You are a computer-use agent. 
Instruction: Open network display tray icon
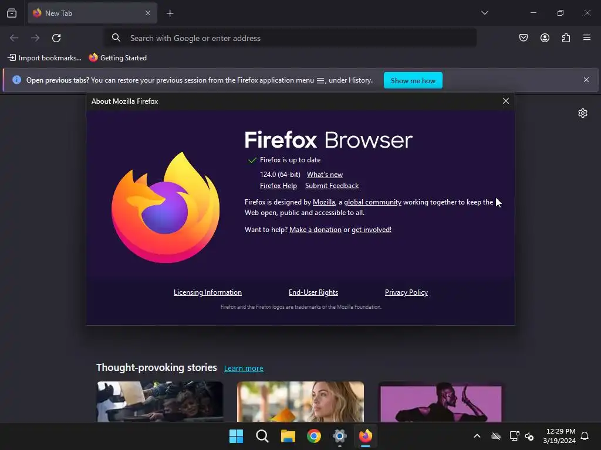514,436
